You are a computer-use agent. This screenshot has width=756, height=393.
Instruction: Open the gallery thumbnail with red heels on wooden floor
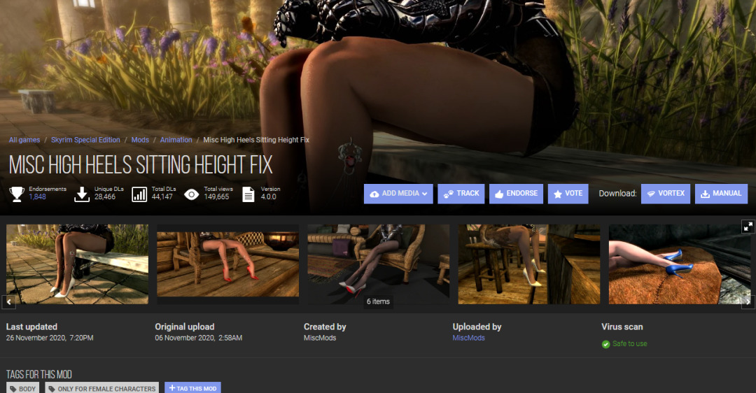(x=227, y=264)
